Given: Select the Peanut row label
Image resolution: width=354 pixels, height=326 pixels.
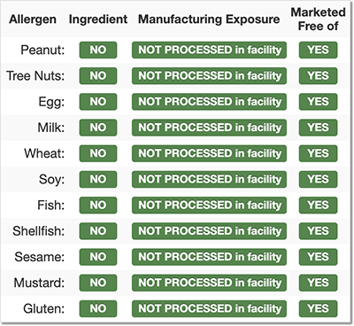Looking at the screenshot, I should 42,50.
